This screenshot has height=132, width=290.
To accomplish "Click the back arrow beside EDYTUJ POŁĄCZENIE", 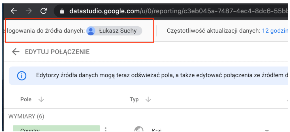I will (x=16, y=52).
